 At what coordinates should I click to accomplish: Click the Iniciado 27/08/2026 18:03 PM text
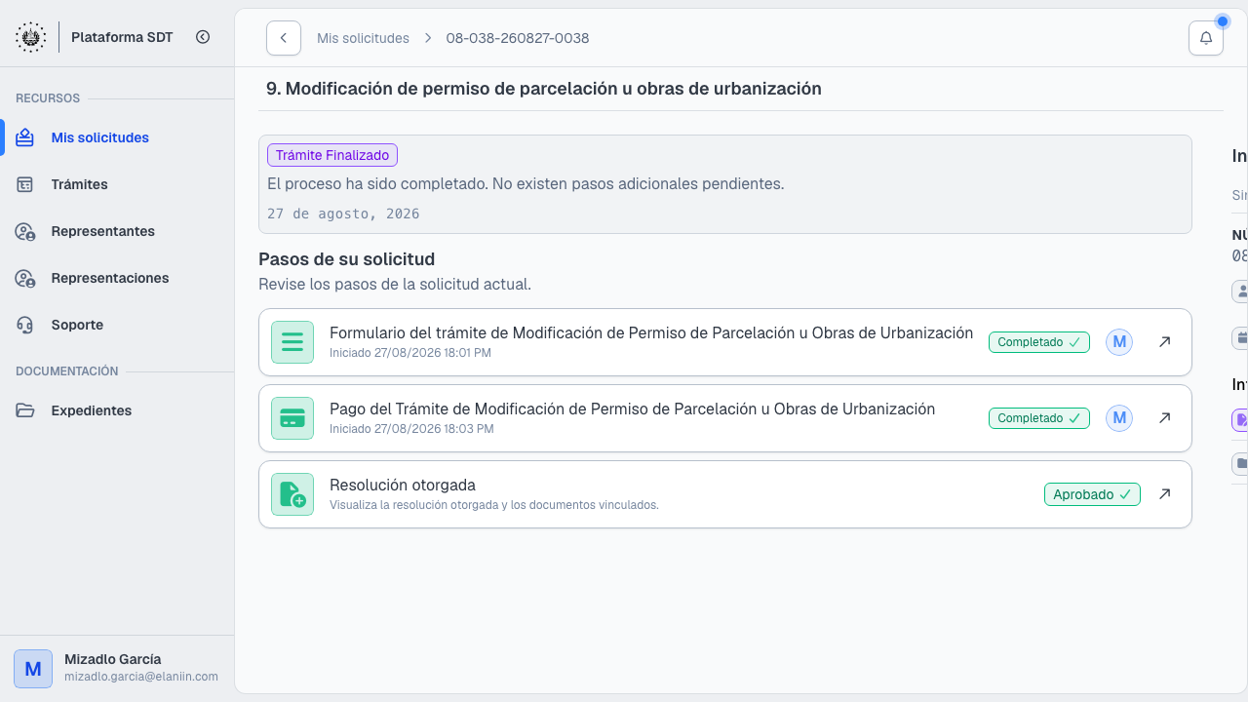411,429
